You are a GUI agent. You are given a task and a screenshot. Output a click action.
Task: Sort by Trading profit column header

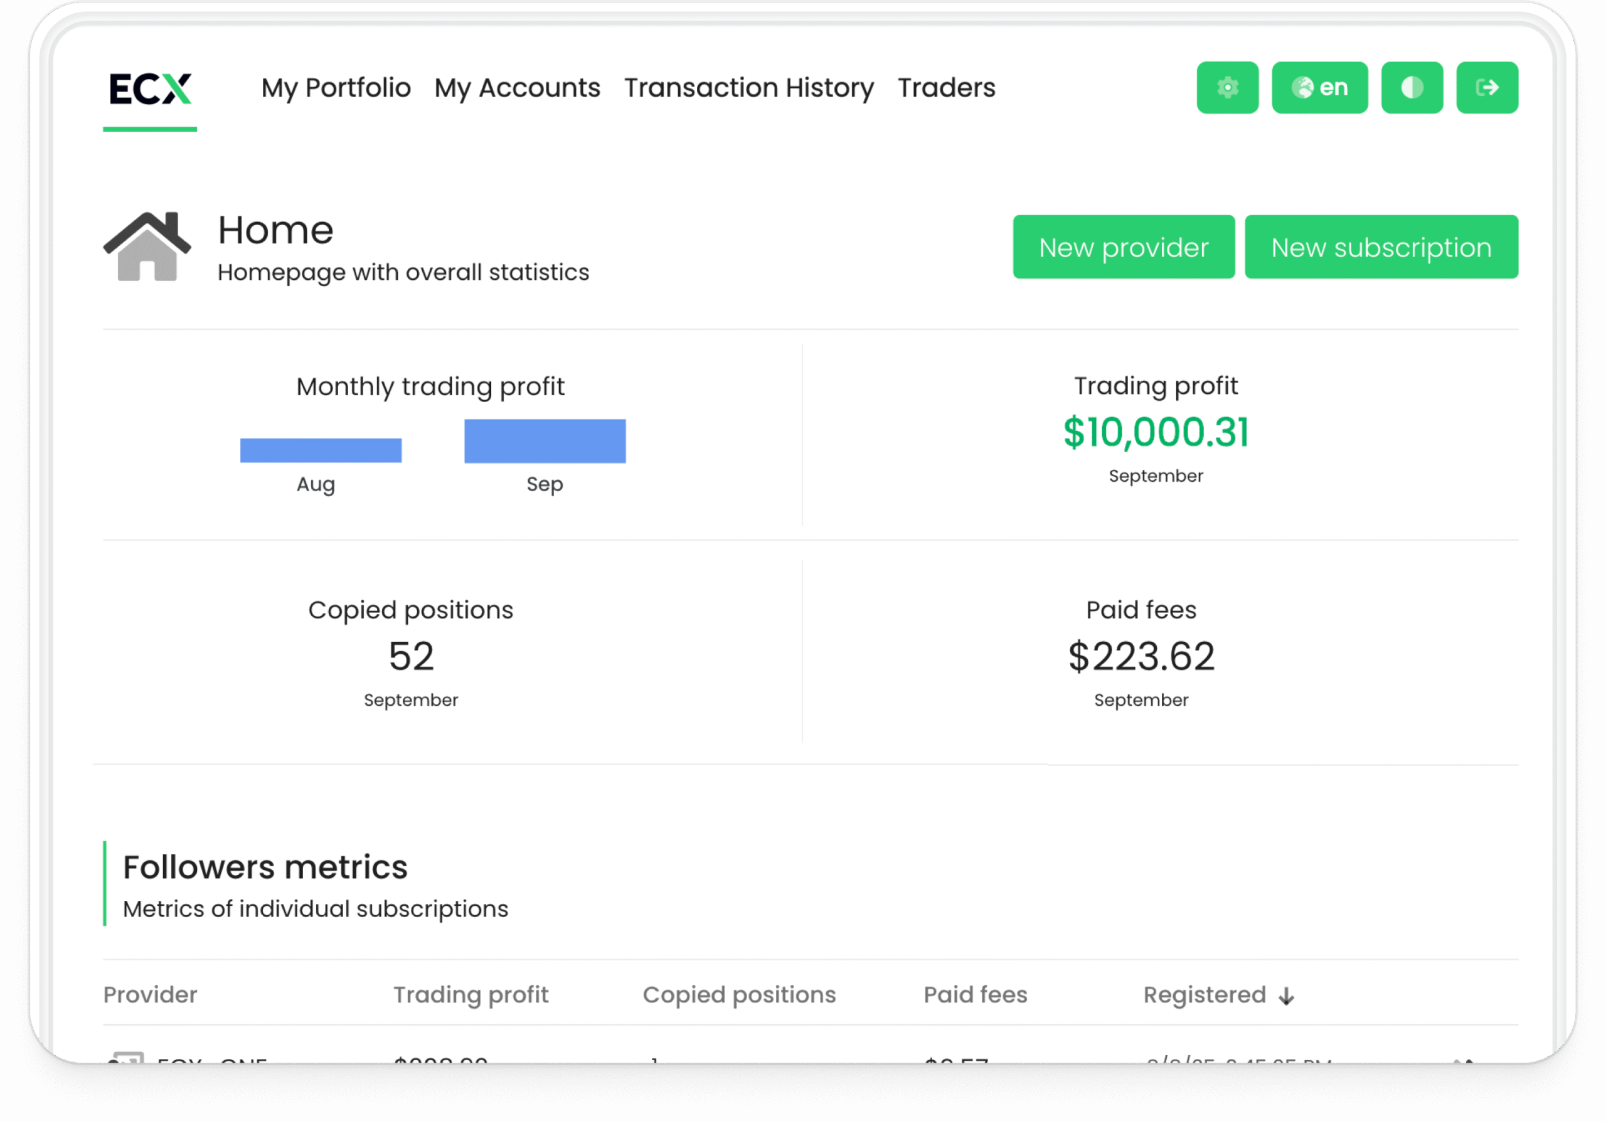click(471, 994)
